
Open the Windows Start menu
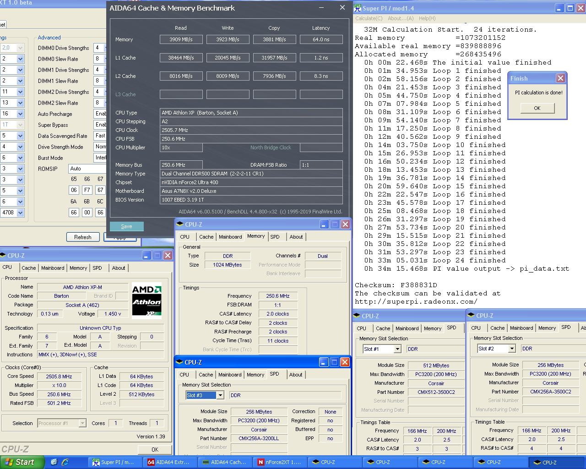tap(22, 462)
